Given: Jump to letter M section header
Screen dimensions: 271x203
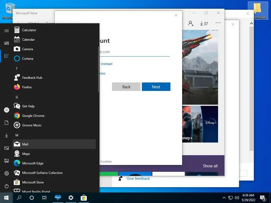Looking at the screenshot, I should 17,135.
